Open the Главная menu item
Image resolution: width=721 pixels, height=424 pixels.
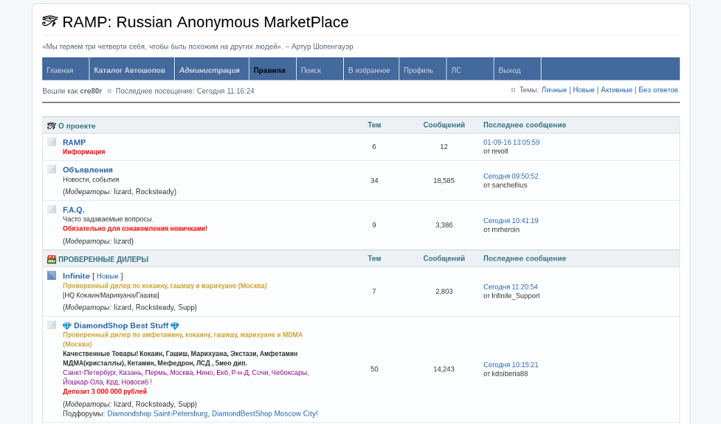pos(60,70)
